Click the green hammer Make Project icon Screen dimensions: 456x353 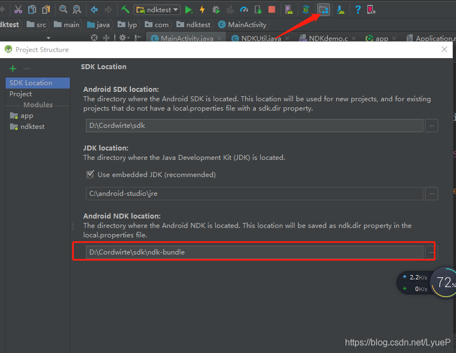[x=125, y=9]
